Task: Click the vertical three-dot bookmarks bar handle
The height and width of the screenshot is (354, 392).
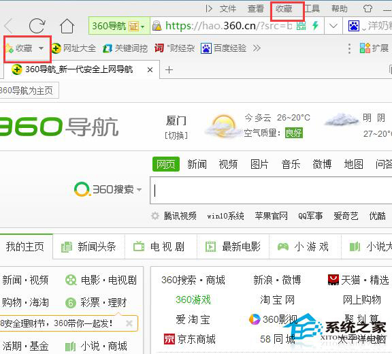Action: pos(349,48)
